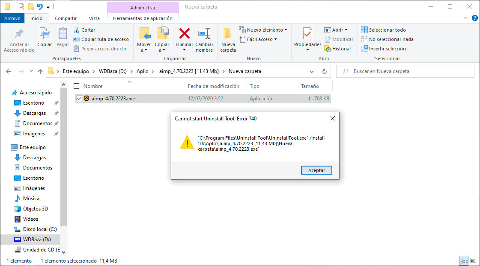The width and height of the screenshot is (480, 266).
Task: Open the Abrir dropdown in ribbon
Action: [x=336, y=30]
